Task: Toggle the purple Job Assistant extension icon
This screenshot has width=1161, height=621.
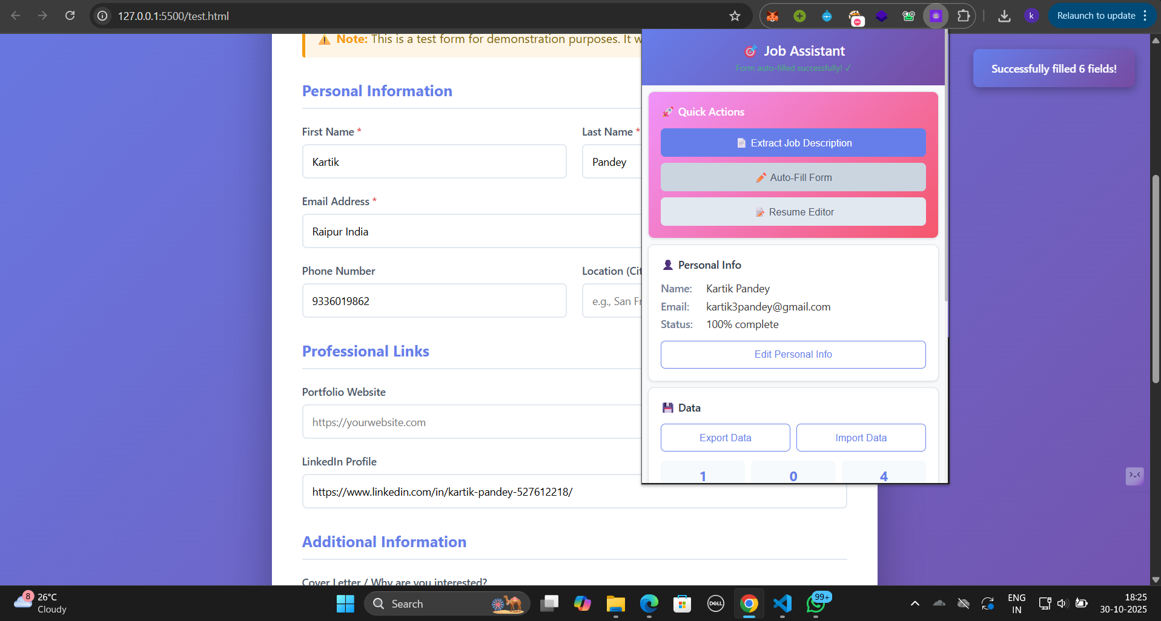Action: [936, 16]
